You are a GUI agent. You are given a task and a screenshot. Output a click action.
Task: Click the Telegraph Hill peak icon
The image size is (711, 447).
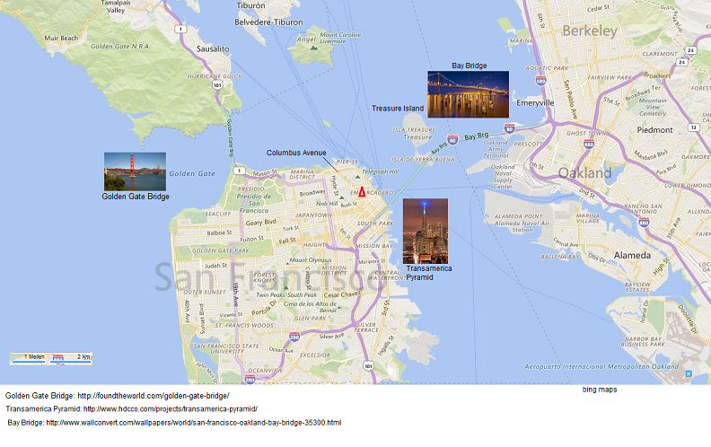(357, 177)
